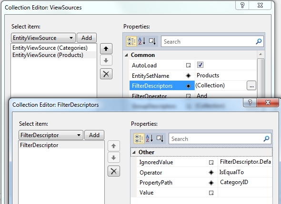
Task: Select the Operator property name
Action: (151, 173)
